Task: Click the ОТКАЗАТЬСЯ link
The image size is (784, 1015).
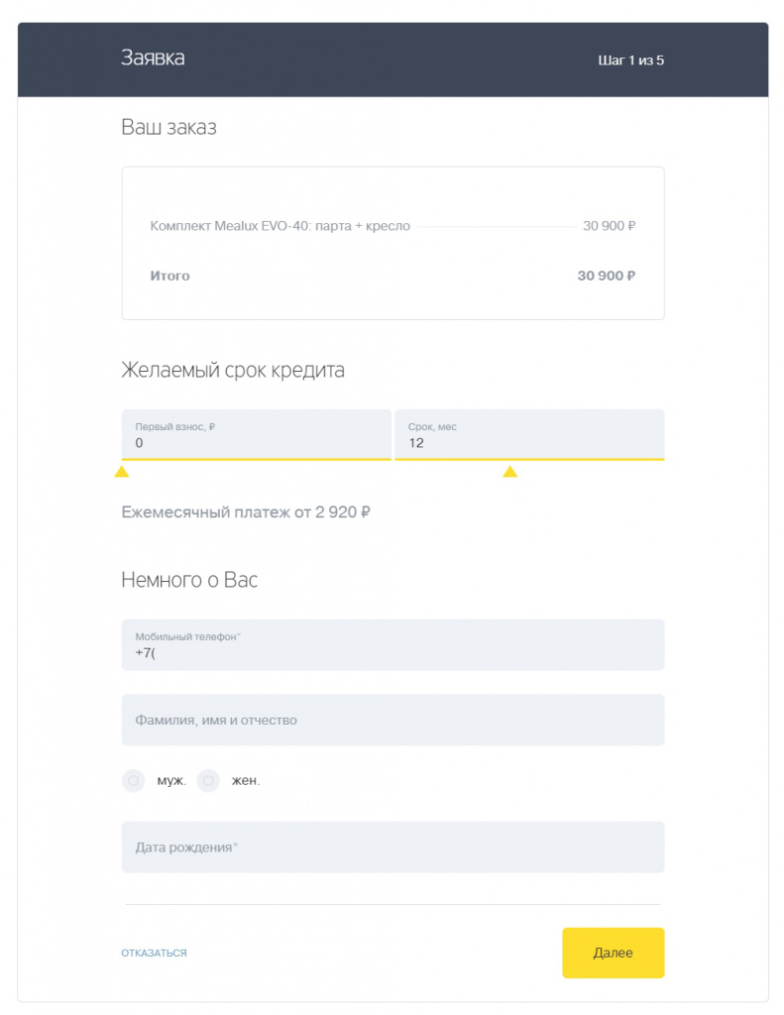Action: click(x=154, y=953)
